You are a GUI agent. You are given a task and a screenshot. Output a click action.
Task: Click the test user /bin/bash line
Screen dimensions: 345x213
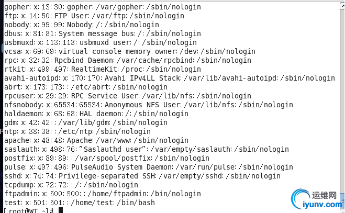pyautogui.click(x=79, y=203)
